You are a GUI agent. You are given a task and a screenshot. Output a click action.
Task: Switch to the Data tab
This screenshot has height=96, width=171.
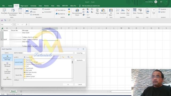(40, 6)
